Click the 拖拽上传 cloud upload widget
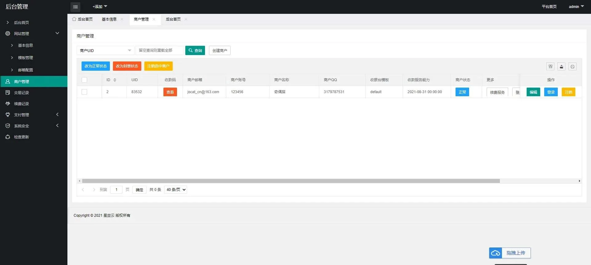 pyautogui.click(x=510, y=253)
